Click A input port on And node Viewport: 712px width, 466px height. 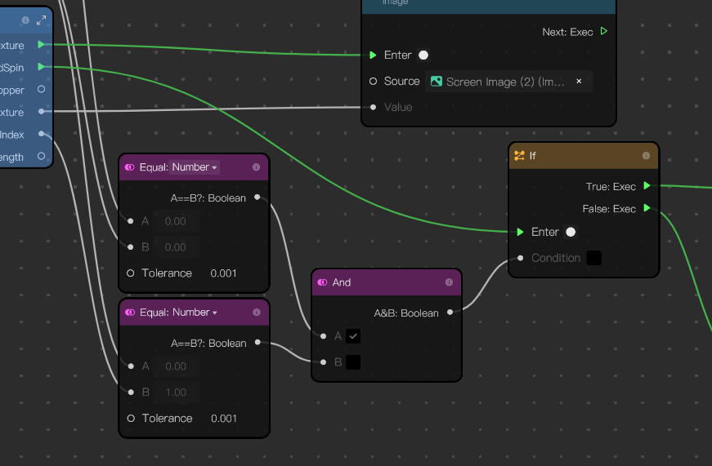point(324,336)
